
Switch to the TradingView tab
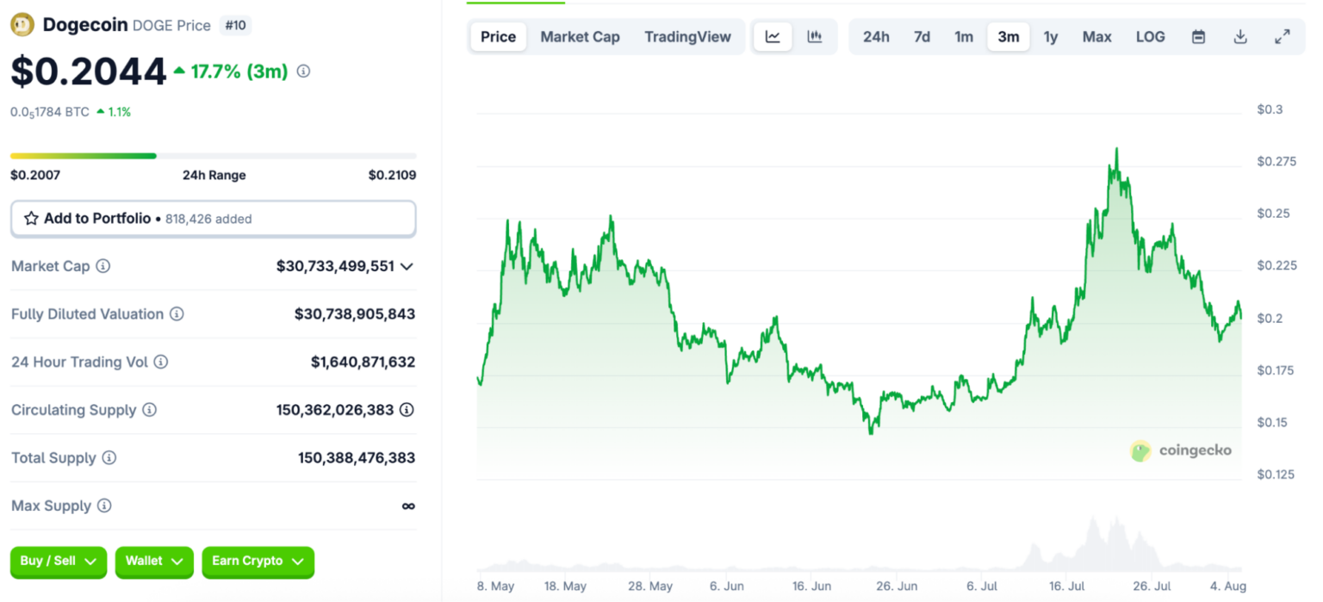point(687,37)
